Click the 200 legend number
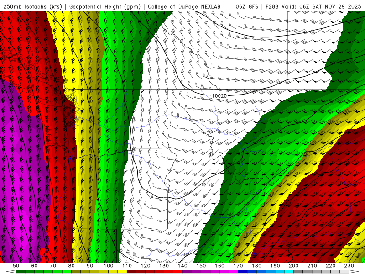This screenshot has height=274, width=365. point(293,266)
